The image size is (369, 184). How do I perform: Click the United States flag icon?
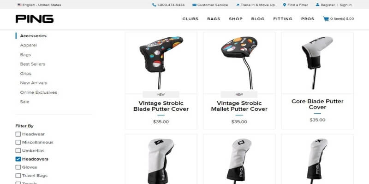tap(19, 5)
